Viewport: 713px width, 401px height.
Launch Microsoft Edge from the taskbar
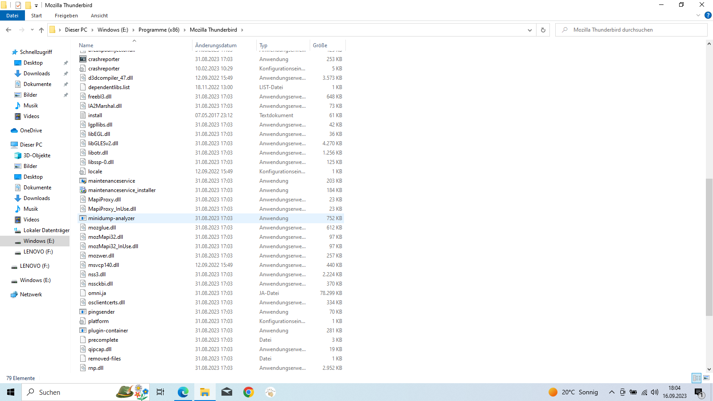[183, 392]
